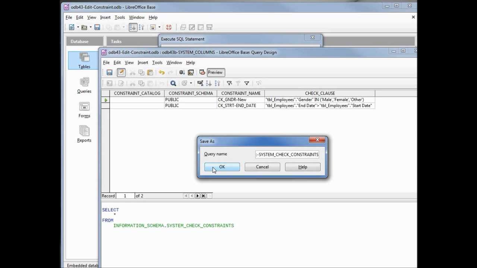Click Paste in Query Design top toolbar
The image size is (477, 268).
(x=150, y=73)
